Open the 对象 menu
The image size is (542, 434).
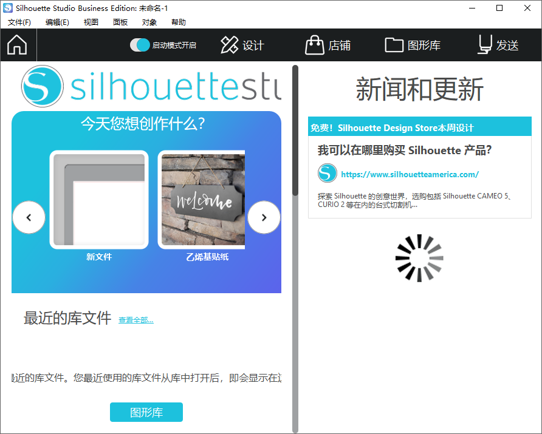point(149,22)
